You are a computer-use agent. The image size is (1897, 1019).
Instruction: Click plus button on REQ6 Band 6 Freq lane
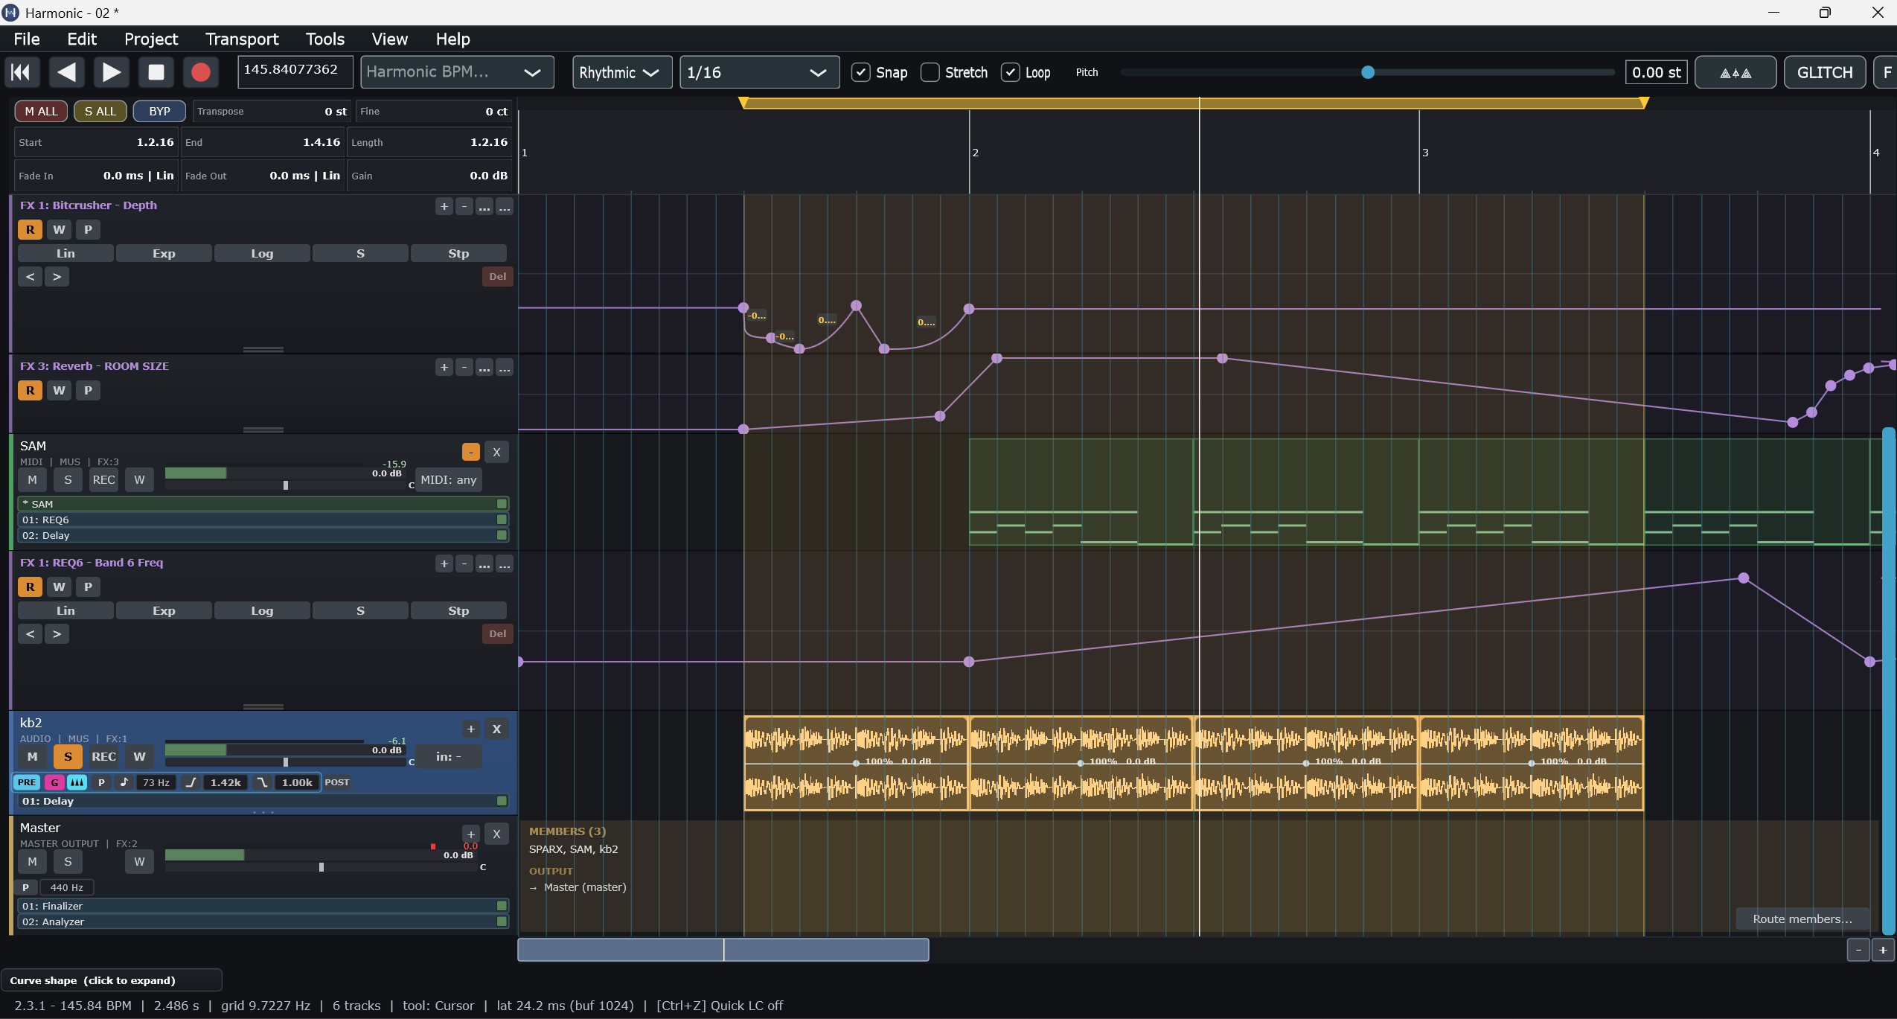click(x=444, y=563)
